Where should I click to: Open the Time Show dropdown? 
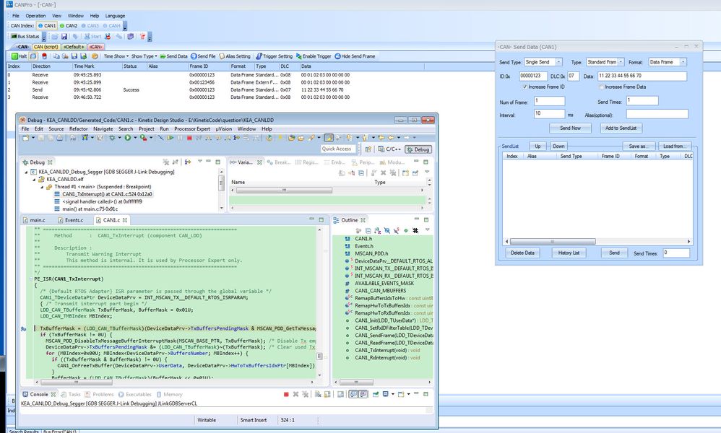click(116, 56)
